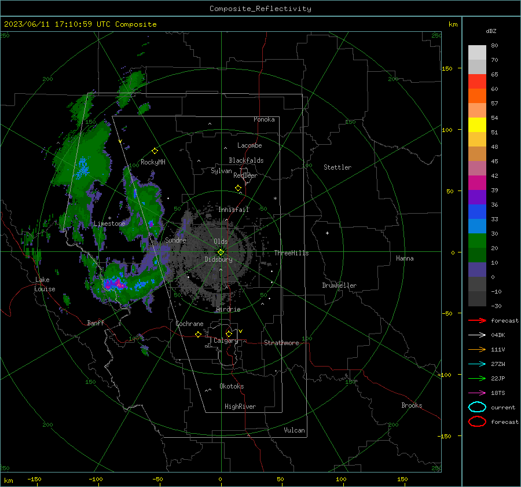Click the 36 dBZ purple legend swatch

[477, 197]
